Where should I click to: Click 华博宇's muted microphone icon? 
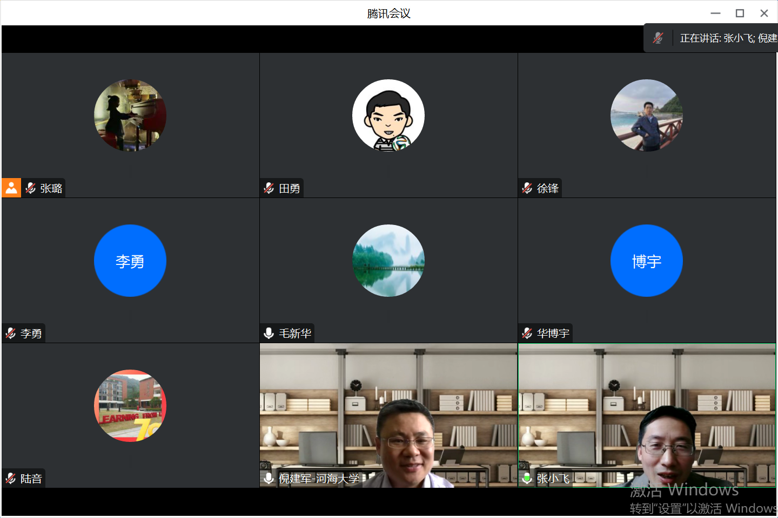click(x=527, y=333)
